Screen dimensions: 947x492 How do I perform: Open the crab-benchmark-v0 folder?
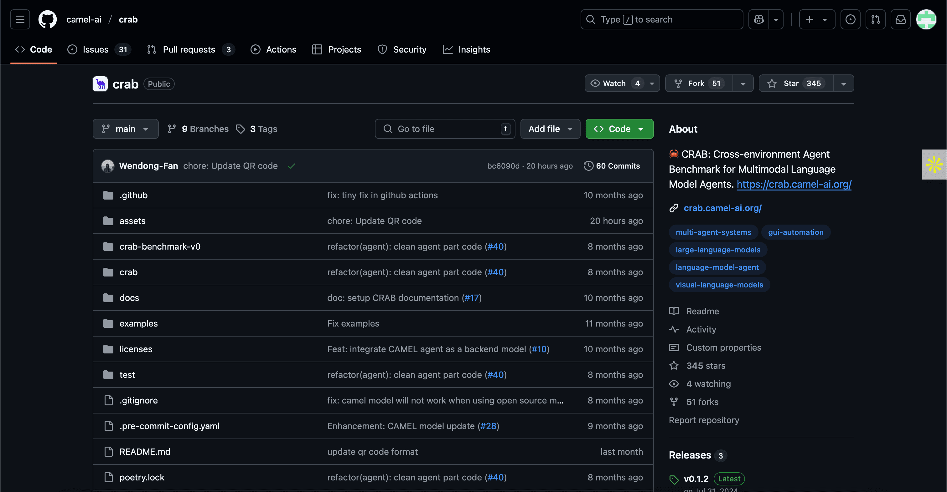pos(160,247)
